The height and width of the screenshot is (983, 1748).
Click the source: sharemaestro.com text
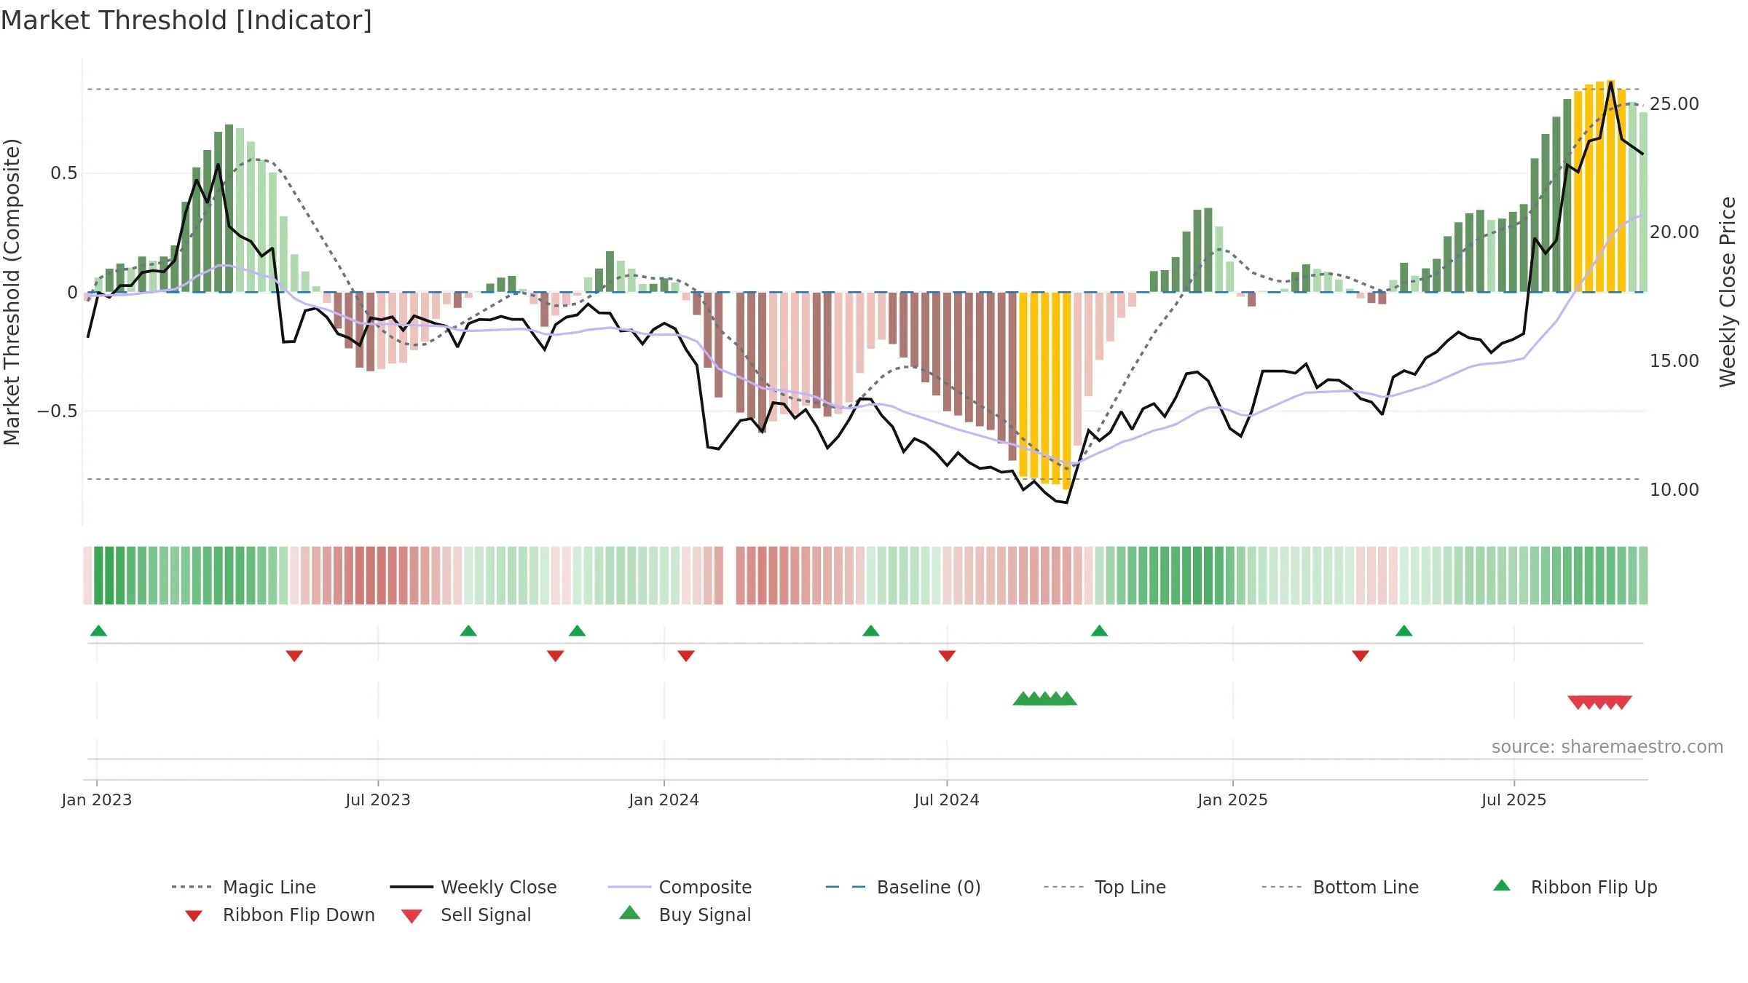coord(1607,747)
